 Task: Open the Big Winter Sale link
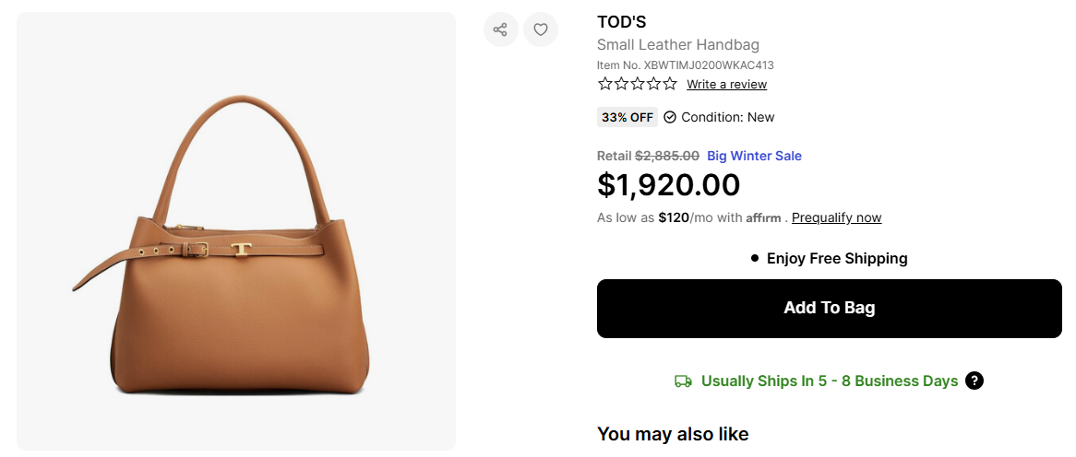pos(754,156)
